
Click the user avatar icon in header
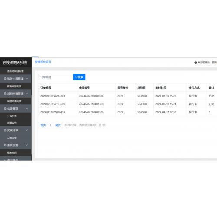196,62
